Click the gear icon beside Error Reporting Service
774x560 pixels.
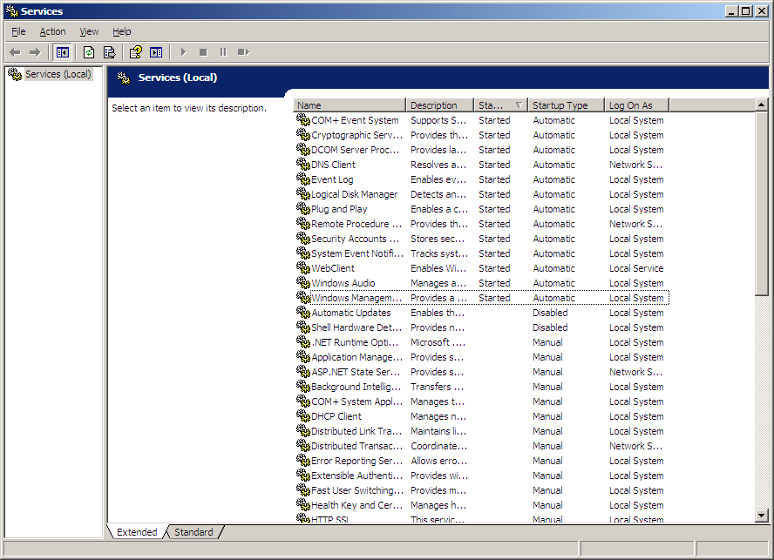point(303,461)
